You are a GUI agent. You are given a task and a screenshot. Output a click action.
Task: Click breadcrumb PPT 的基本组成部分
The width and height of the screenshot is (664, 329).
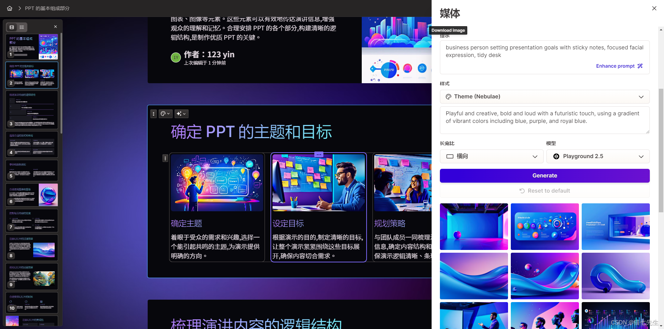pyautogui.click(x=47, y=8)
